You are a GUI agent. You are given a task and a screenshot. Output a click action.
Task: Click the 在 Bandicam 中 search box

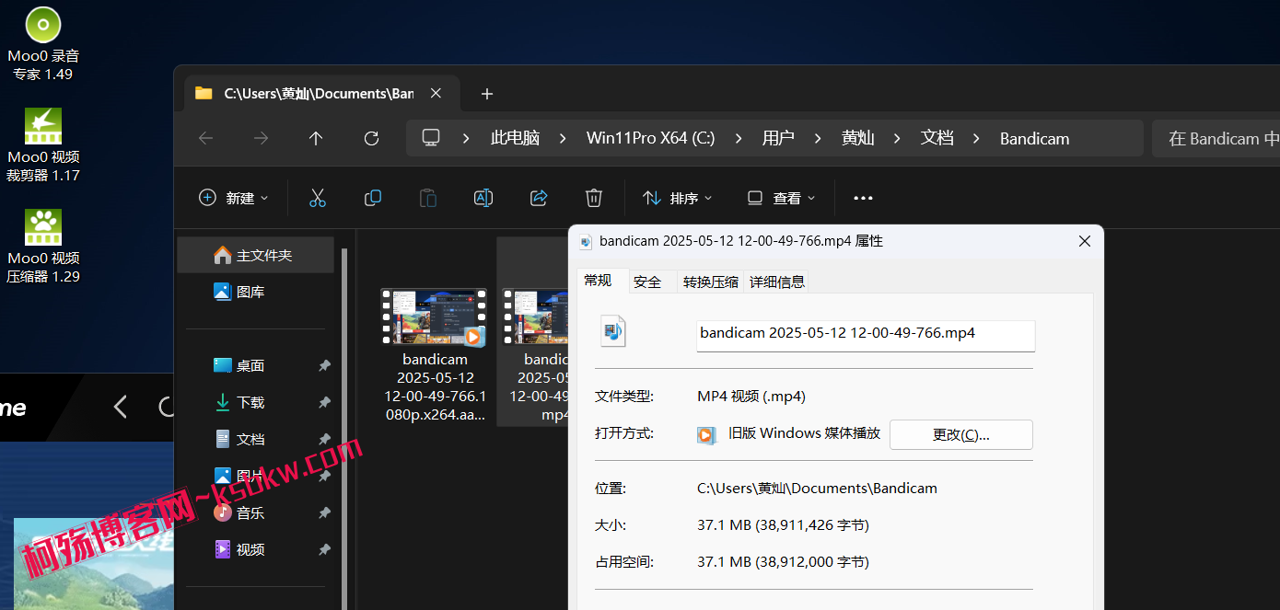[x=1216, y=139]
